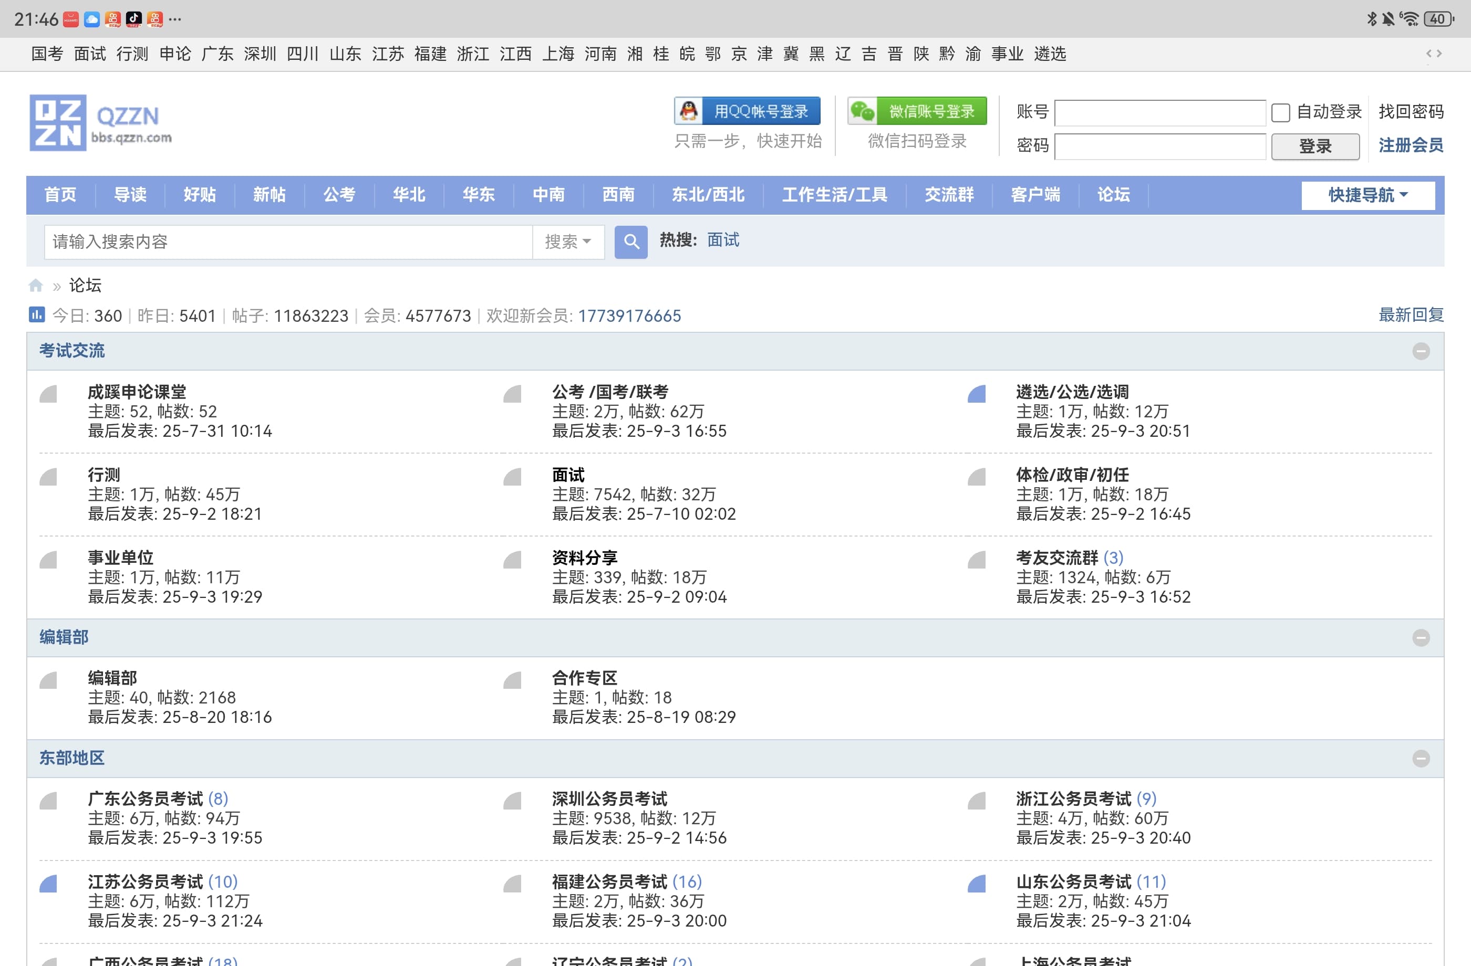Open the 华东 navigation tab
This screenshot has width=1471, height=966.
[479, 195]
